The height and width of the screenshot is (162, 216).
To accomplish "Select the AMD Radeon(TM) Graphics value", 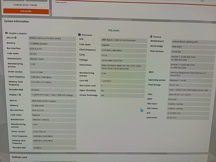I will click(54, 101).
